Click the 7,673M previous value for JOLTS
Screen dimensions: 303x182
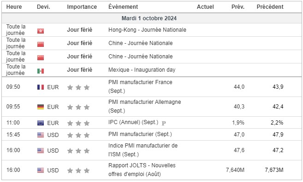point(274,170)
